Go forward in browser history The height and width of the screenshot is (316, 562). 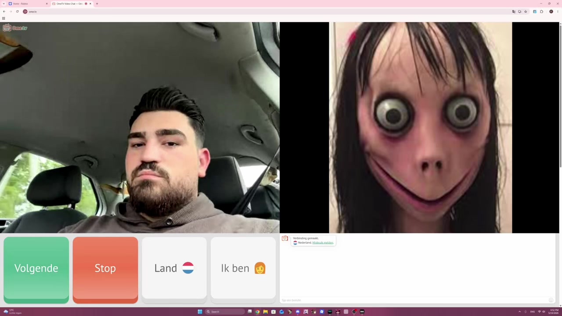pyautogui.click(x=11, y=11)
